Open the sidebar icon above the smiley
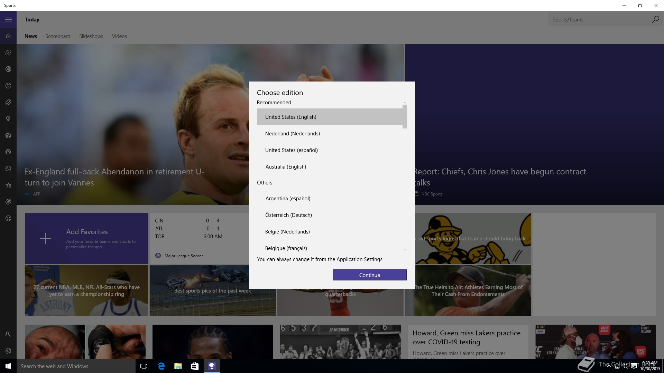Image resolution: width=664 pixels, height=373 pixels. point(8,202)
